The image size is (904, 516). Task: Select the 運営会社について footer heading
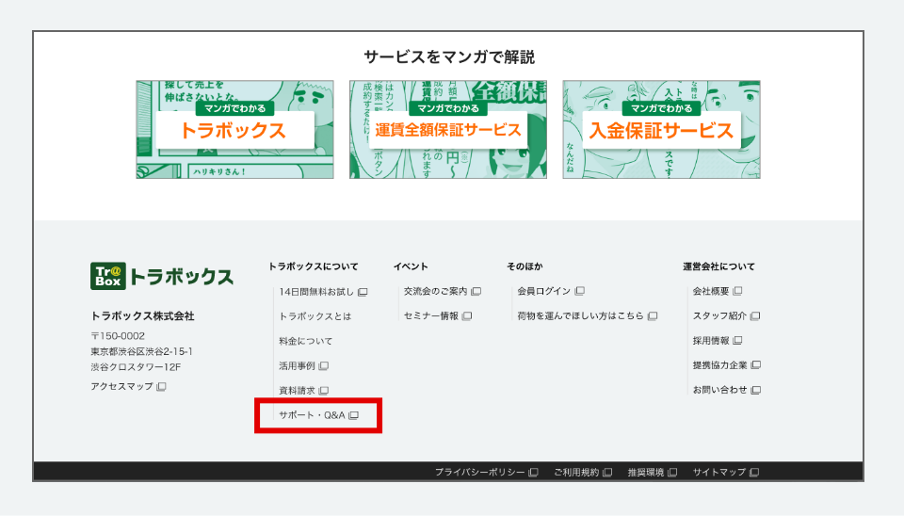point(718,266)
